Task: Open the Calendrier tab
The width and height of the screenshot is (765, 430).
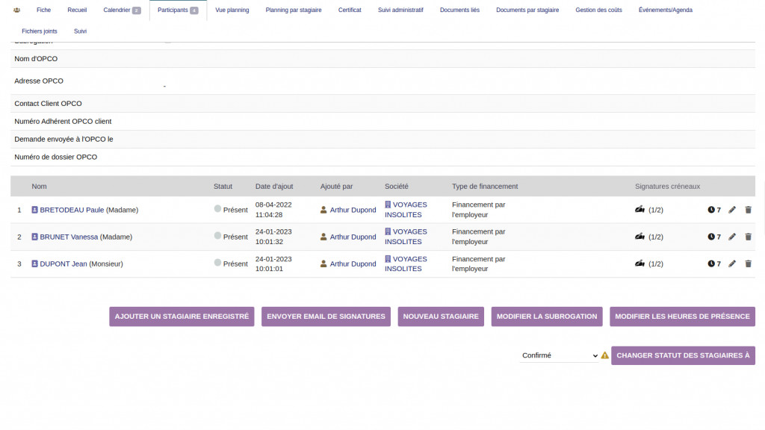Action: [122, 10]
